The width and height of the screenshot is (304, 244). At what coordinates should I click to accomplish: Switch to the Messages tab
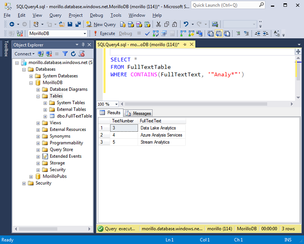tap(138, 113)
